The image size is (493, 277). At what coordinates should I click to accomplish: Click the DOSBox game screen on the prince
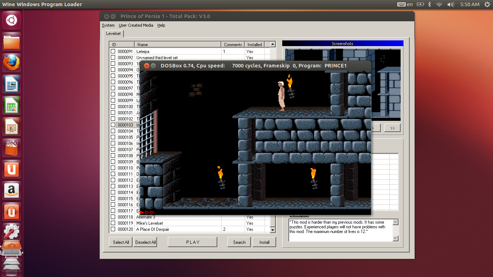coord(281,96)
